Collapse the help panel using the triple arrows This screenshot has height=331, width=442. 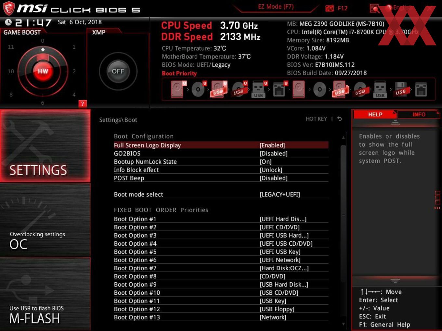(437, 208)
